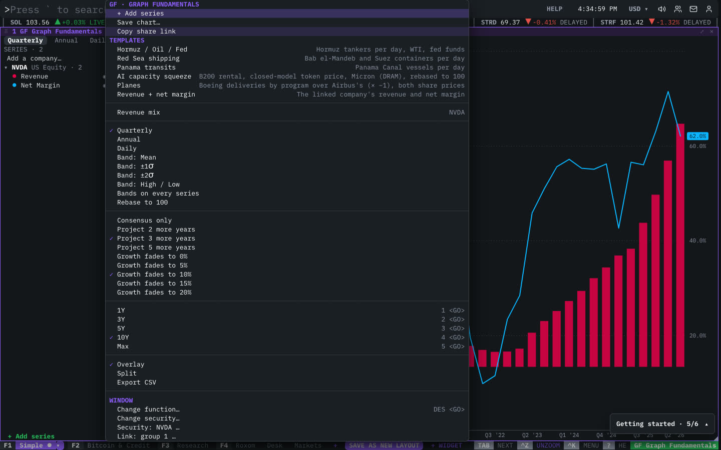Viewport: 721px width, 450px height.
Task: Select Band: Mean option
Action: coord(287,157)
